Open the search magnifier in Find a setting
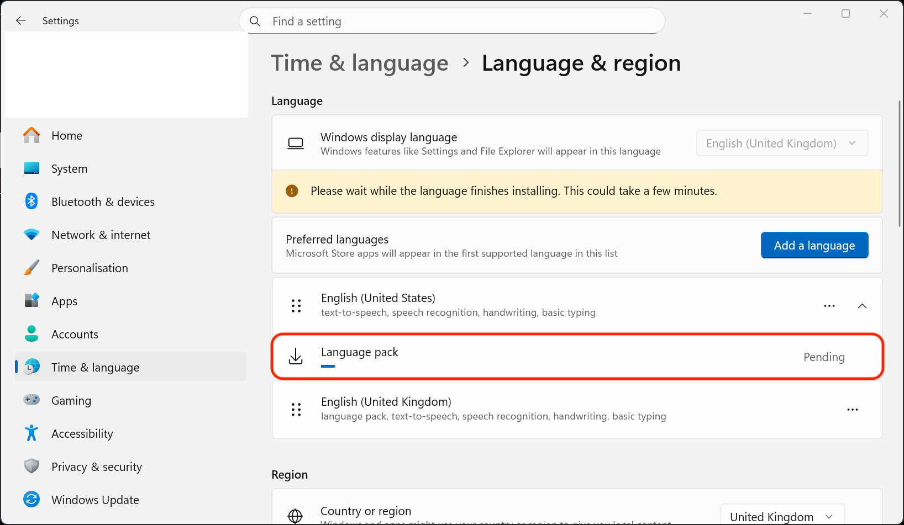 click(x=255, y=21)
